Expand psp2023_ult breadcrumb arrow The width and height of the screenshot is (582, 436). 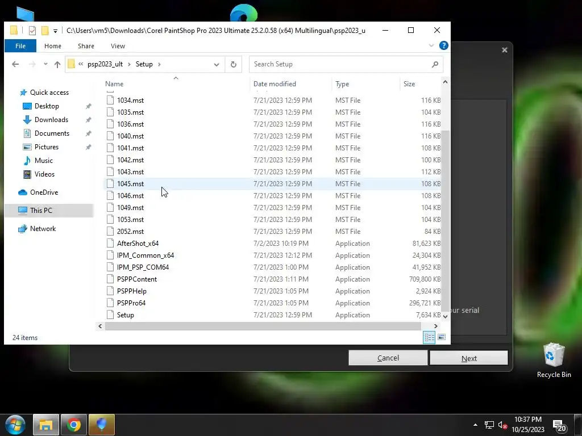coord(129,64)
